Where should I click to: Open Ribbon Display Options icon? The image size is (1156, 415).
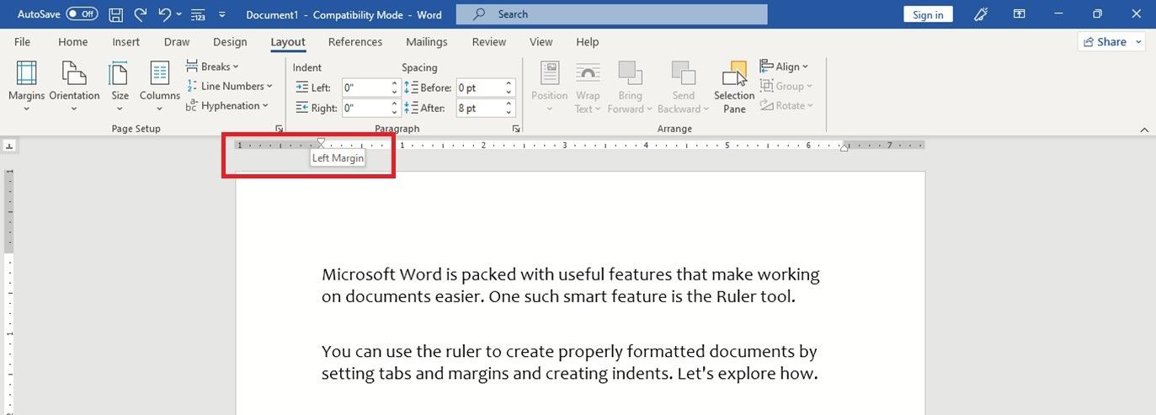(1020, 14)
